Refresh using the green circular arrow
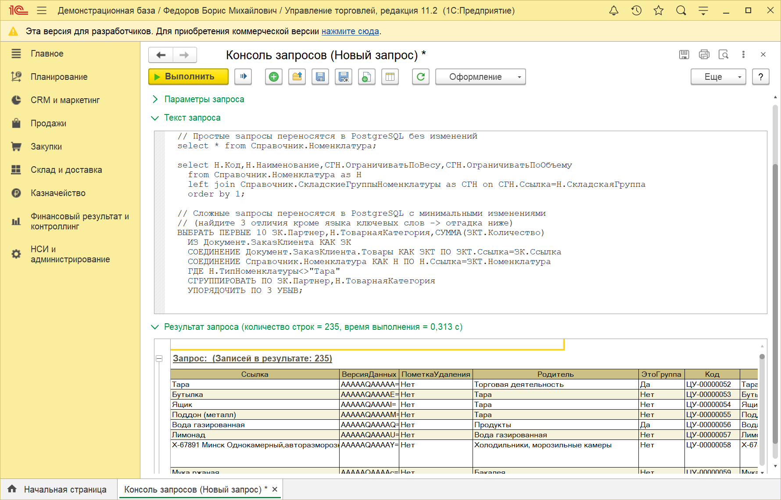 [420, 77]
